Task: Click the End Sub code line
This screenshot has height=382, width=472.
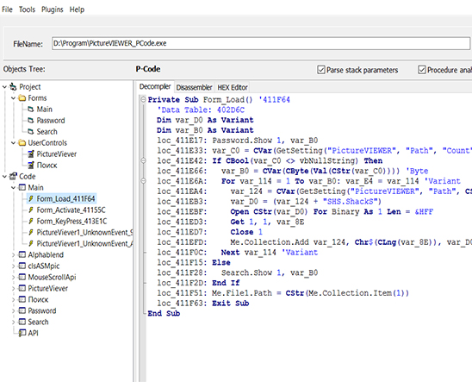Action: point(164,314)
